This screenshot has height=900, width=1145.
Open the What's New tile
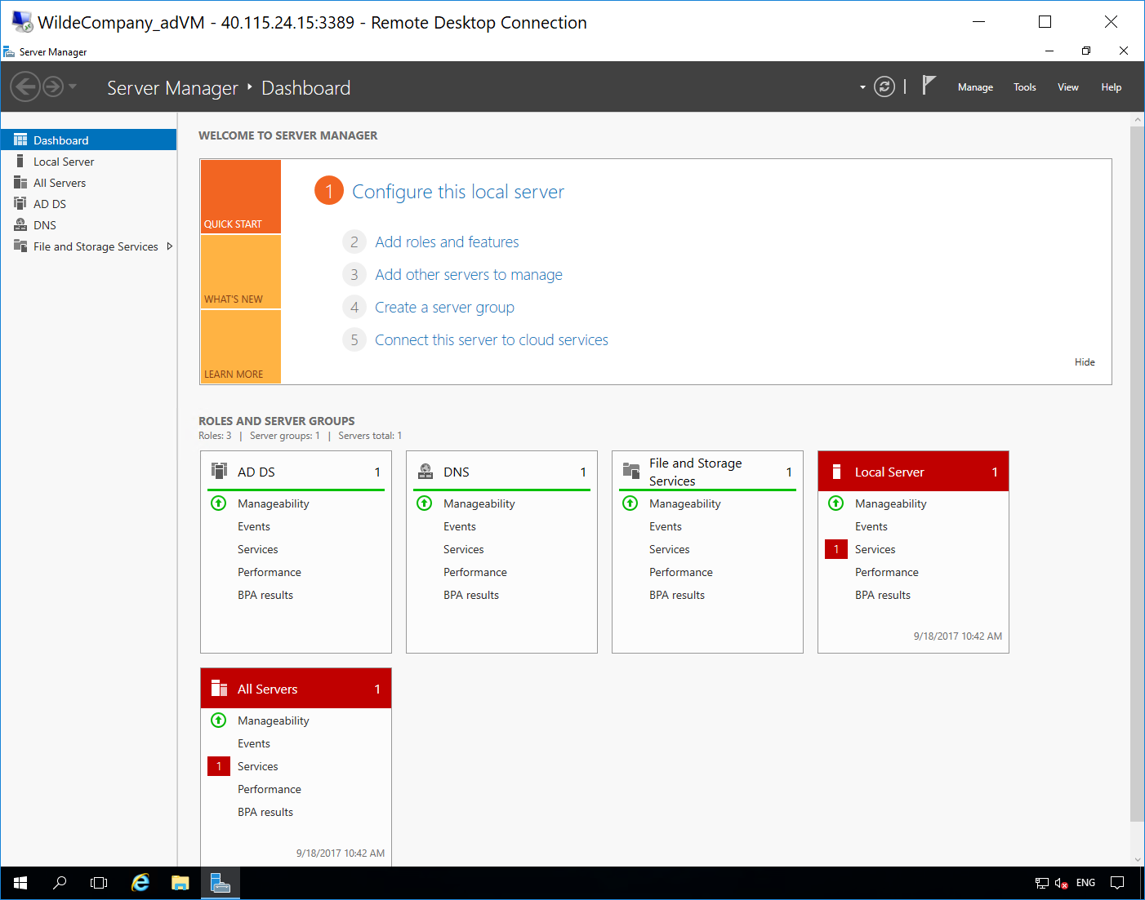[x=241, y=272]
